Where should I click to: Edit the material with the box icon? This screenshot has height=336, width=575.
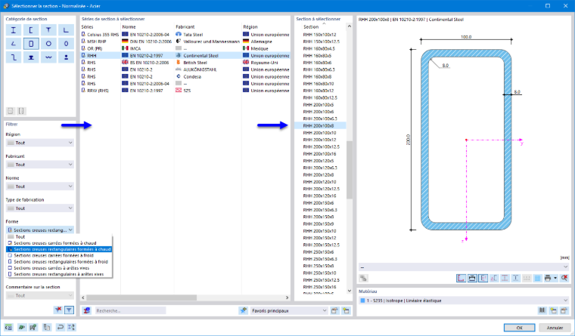tap(564, 310)
